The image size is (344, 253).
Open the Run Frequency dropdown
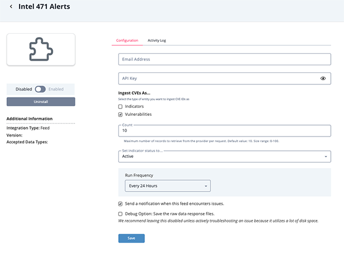coord(168,186)
